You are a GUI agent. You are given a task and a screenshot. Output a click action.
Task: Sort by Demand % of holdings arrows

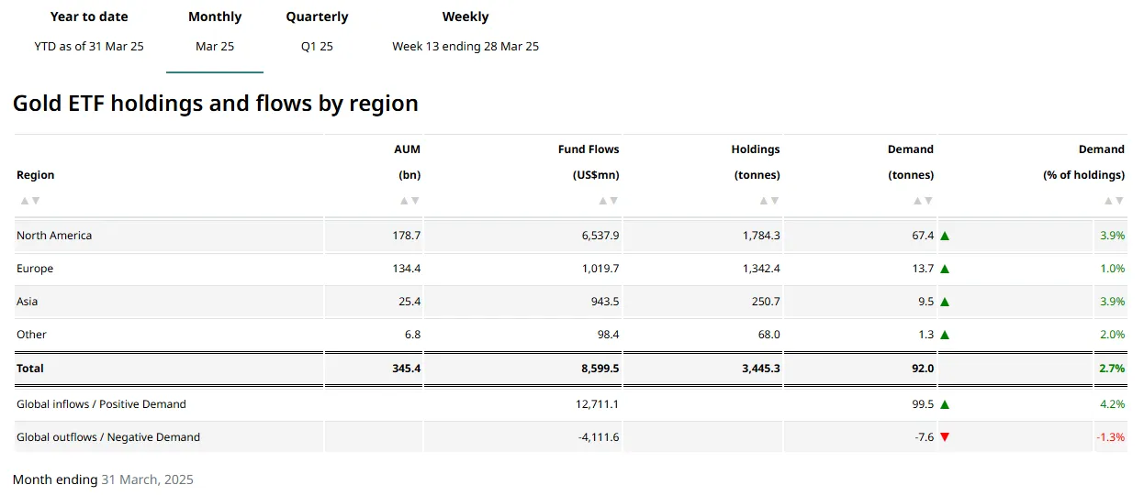pos(1114,201)
